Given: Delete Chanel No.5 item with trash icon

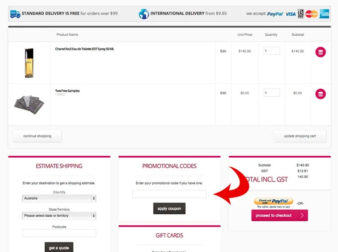Looking at the screenshot, I should tap(321, 52).
